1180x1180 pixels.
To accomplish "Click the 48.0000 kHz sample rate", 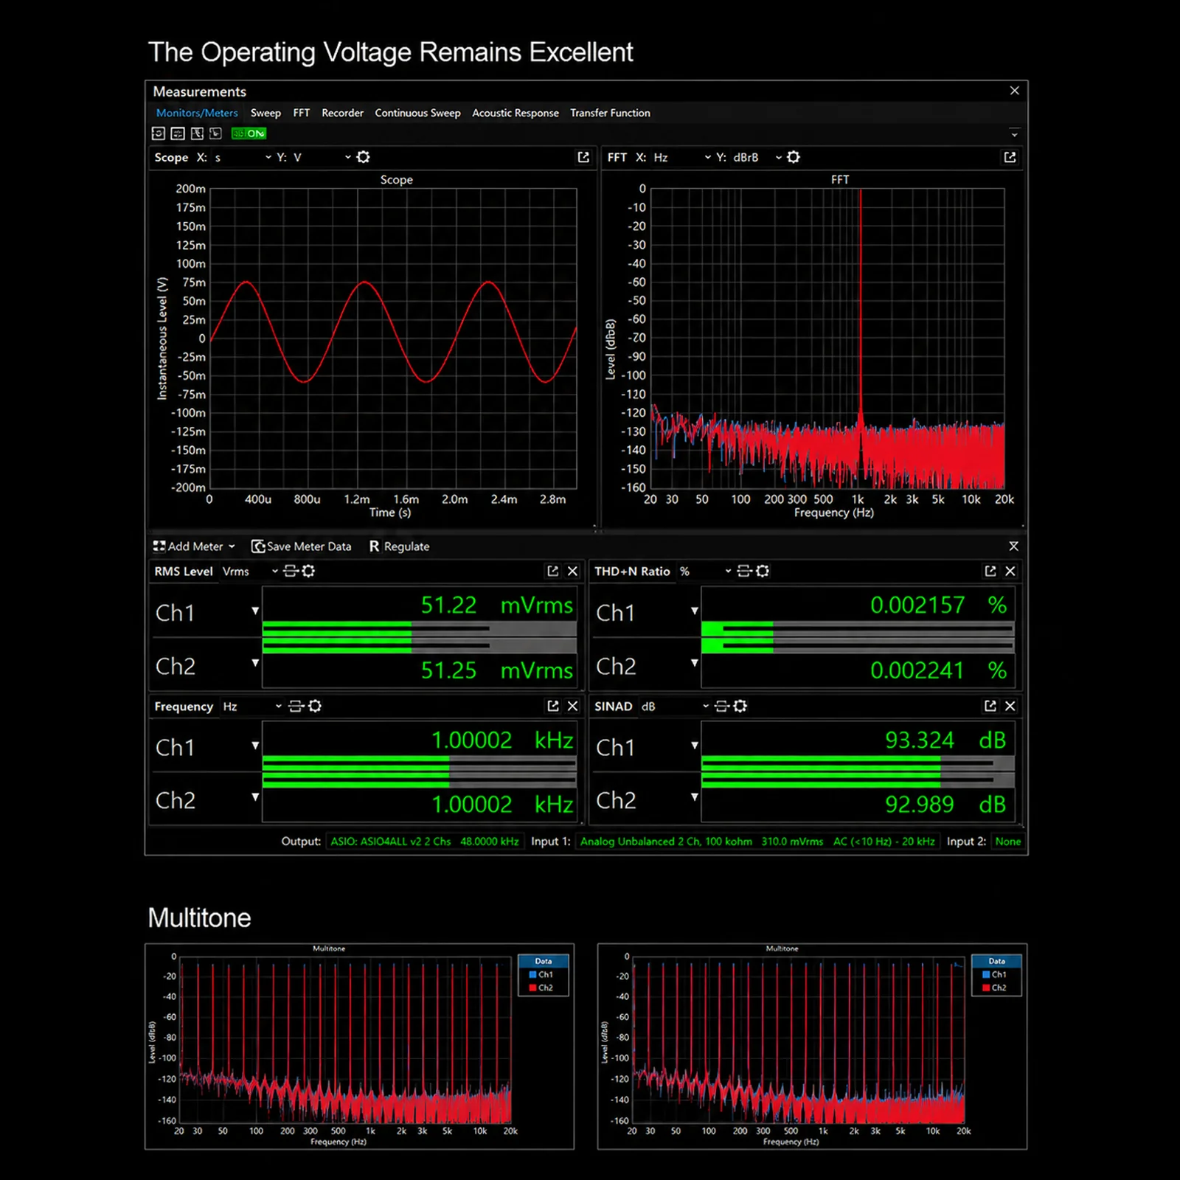I will pos(489,841).
